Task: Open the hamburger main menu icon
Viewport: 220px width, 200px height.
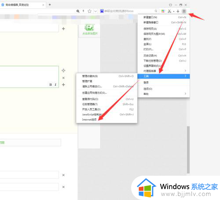Action: click(184, 11)
